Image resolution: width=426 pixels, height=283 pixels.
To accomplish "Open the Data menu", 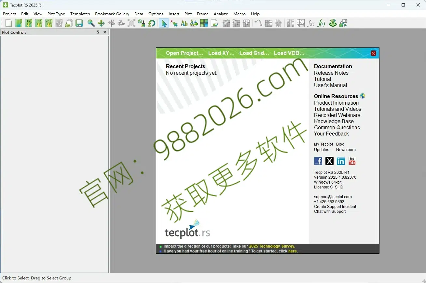I will [139, 14].
